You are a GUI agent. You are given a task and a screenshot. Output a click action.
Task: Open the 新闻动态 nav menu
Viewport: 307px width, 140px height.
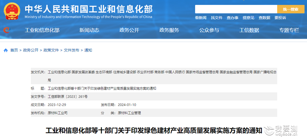(89, 30)
